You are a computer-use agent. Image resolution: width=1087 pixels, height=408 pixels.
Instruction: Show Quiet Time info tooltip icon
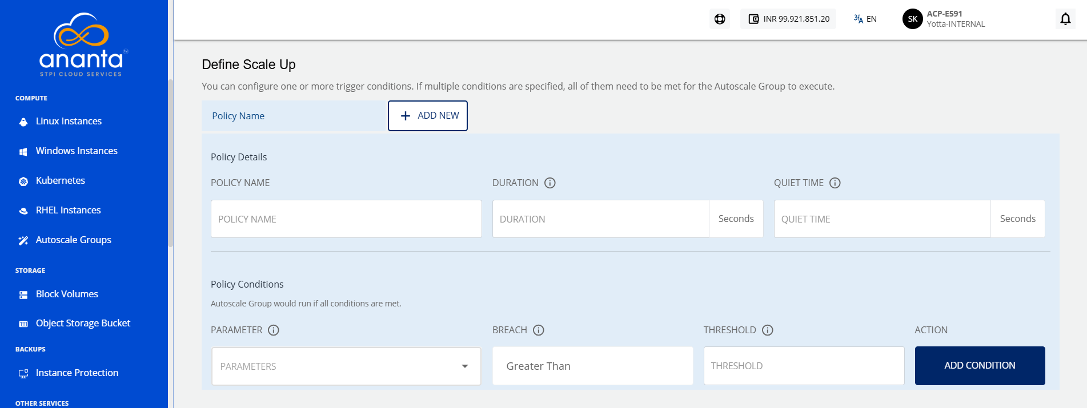tap(835, 183)
